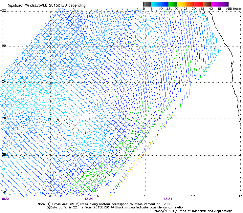Click the yellow 20-25 knots color swatch
This screenshot has width=243, height=213.
click(x=181, y=4)
